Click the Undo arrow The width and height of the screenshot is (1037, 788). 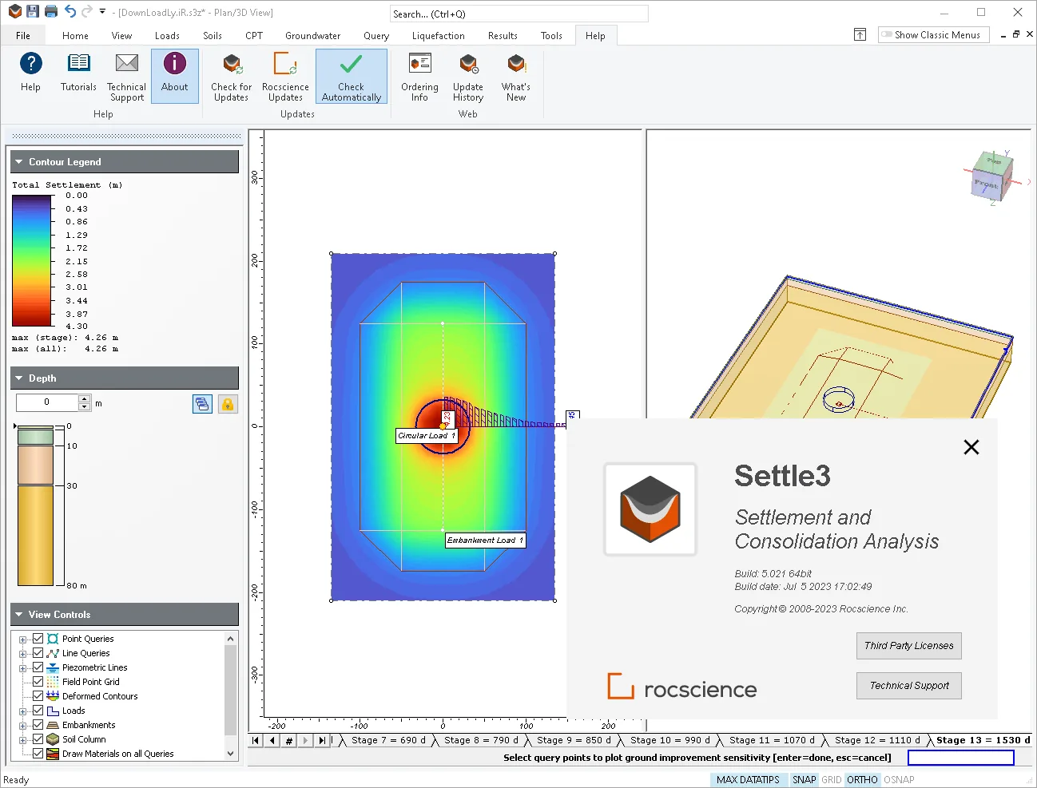(x=70, y=11)
